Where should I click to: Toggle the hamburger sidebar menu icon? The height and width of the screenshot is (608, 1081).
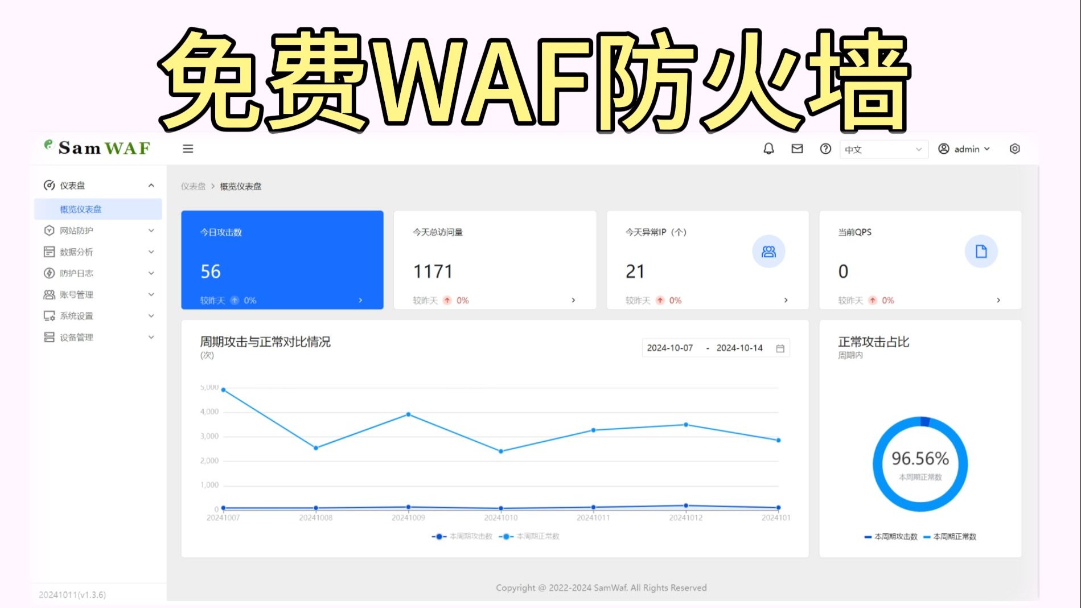pyautogui.click(x=188, y=149)
